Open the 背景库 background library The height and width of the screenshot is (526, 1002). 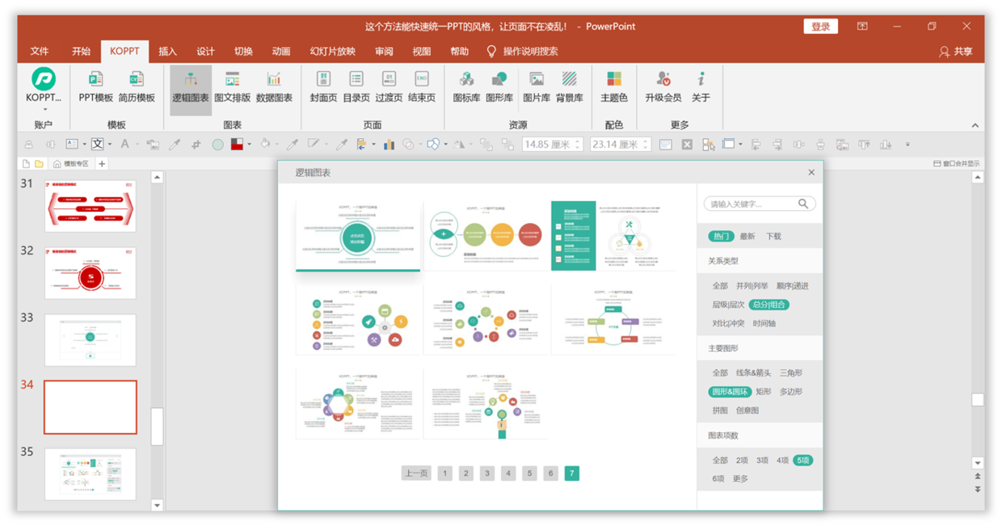(x=570, y=87)
